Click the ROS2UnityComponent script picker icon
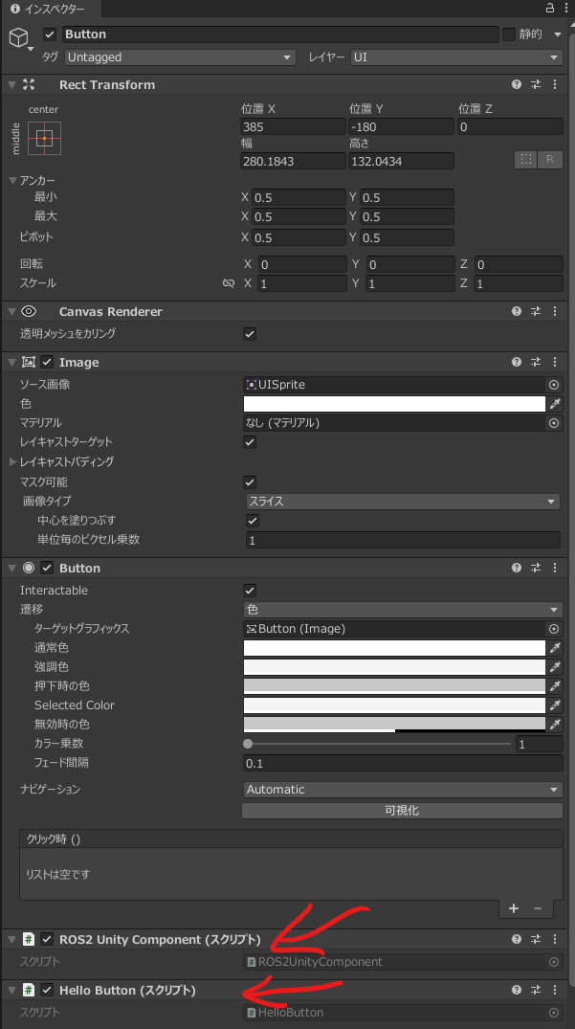575x1029 pixels. (x=553, y=962)
